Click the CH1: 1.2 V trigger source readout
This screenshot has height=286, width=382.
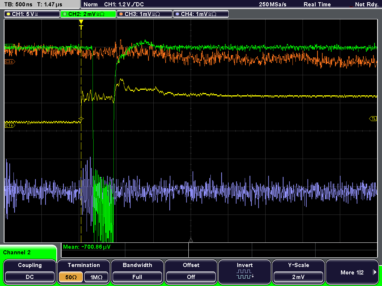pyautogui.click(x=124, y=4)
